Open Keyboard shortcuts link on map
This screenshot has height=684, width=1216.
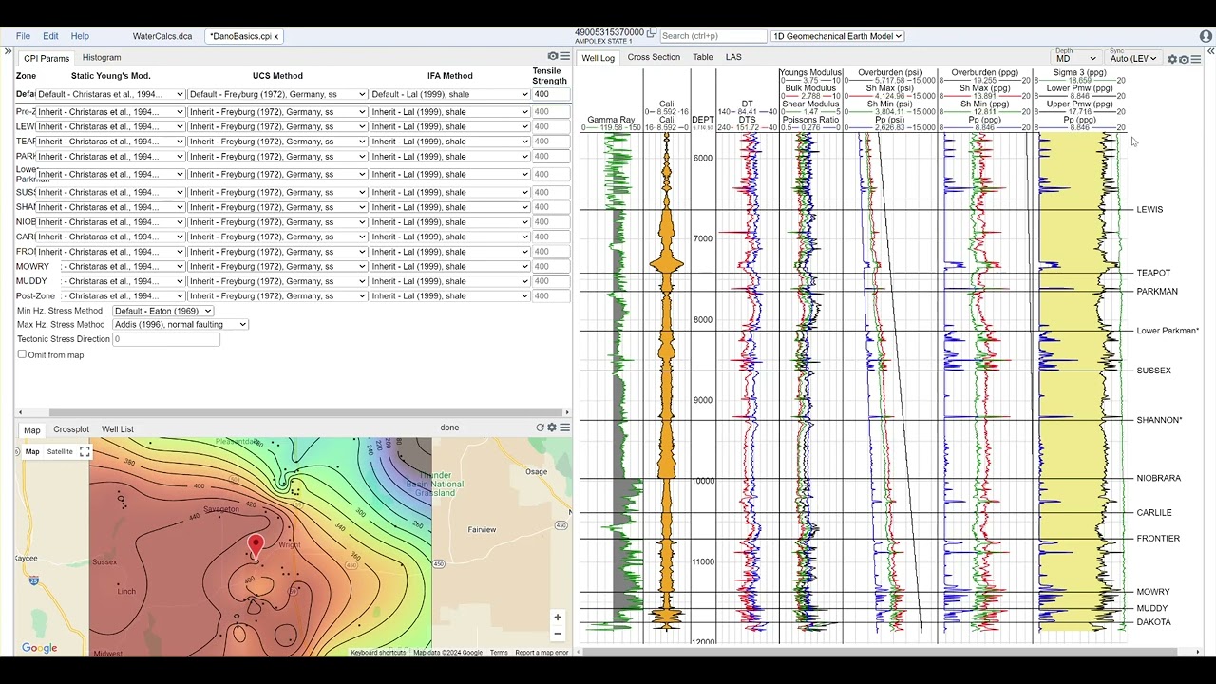point(378,653)
